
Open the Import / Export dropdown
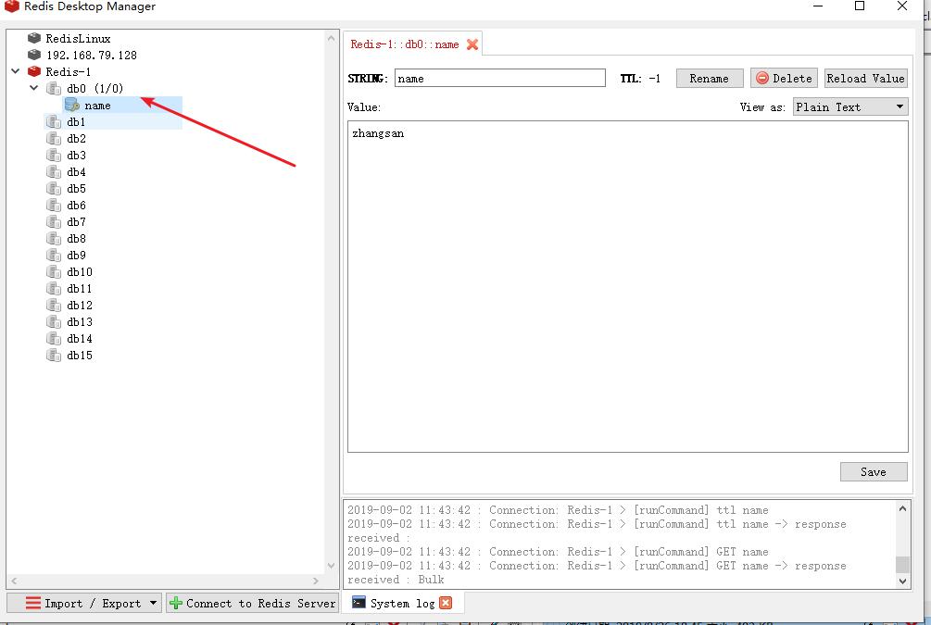pos(83,603)
